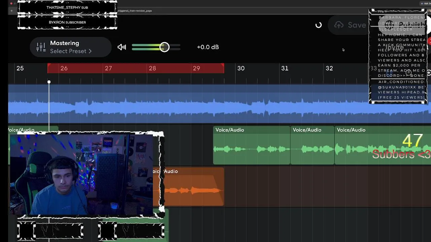Click the cloud icon in Save
Screen dimensions: 431x242
coord(339,25)
